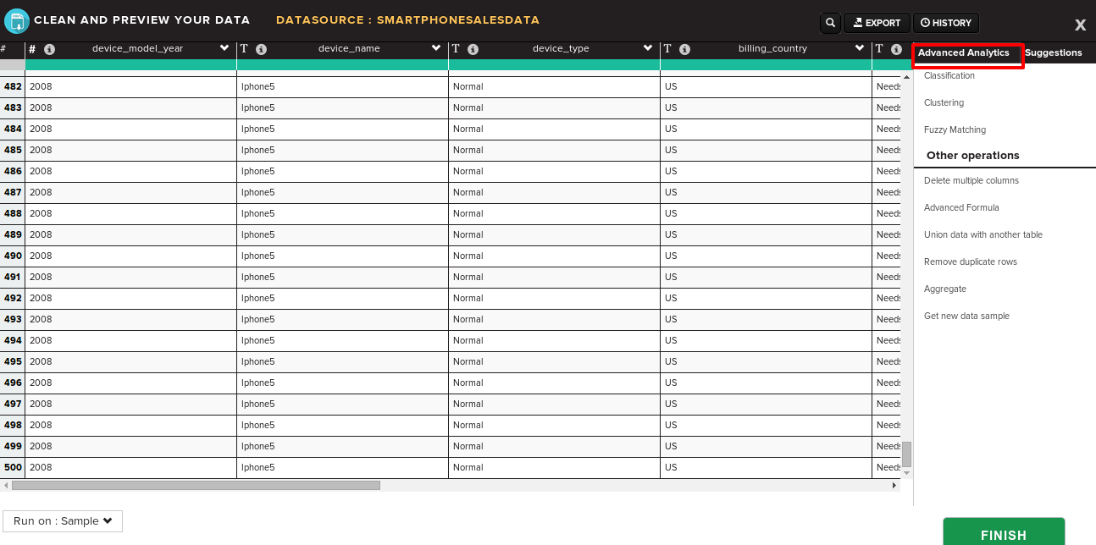
Task: Click Get new data sample
Action: click(x=966, y=316)
